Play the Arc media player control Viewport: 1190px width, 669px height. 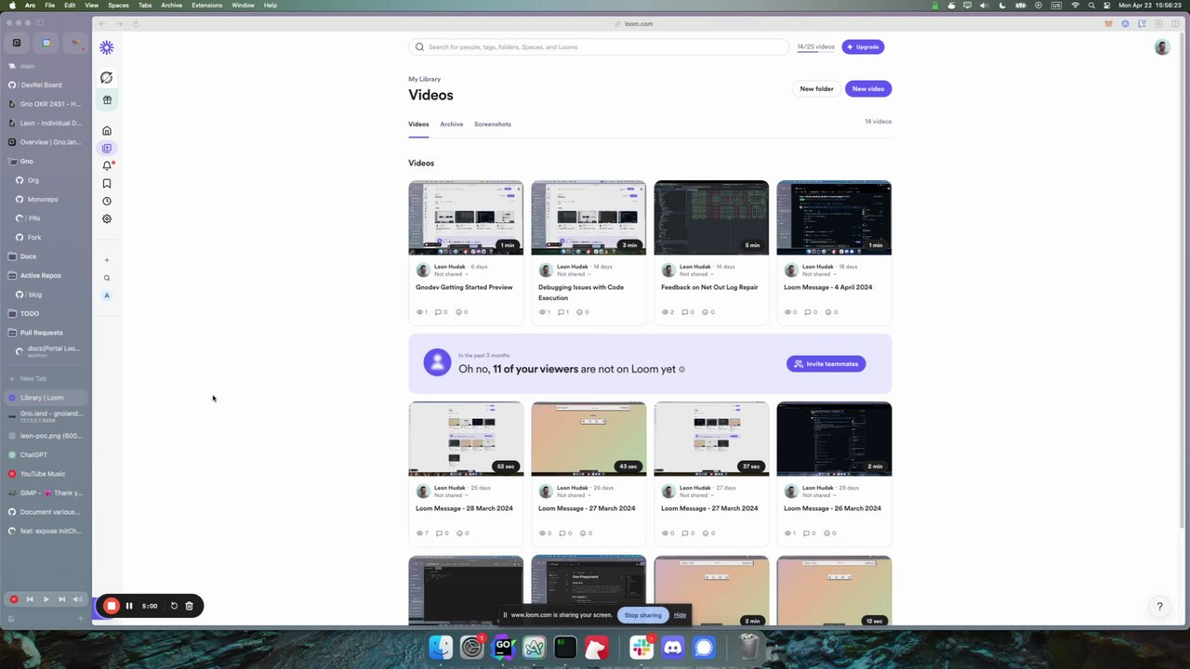coord(46,599)
